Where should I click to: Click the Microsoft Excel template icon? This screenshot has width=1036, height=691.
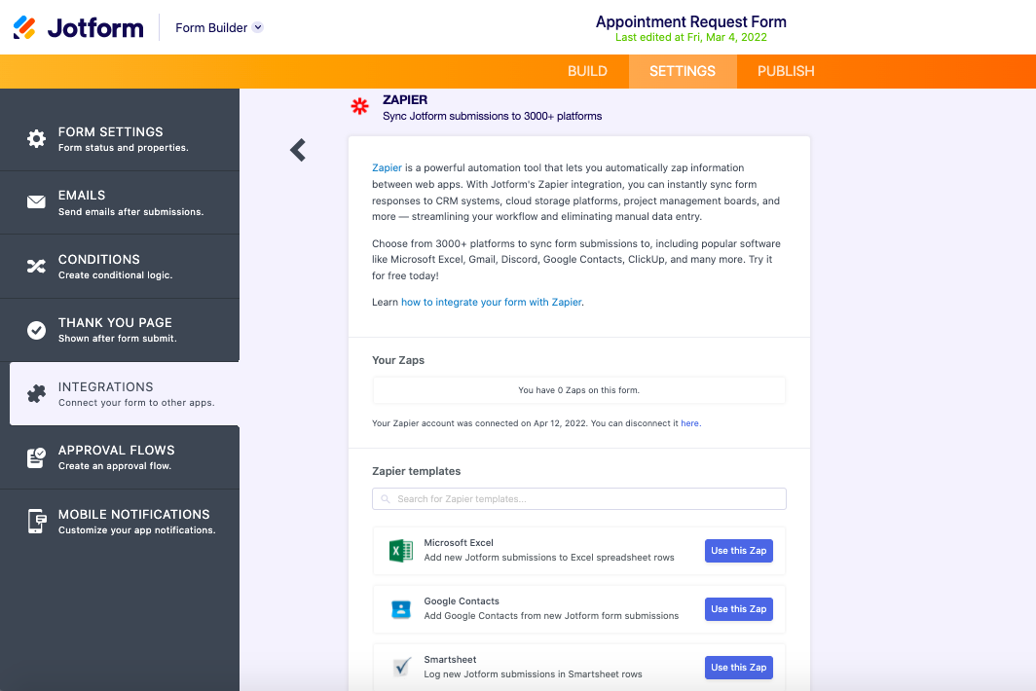tap(401, 550)
